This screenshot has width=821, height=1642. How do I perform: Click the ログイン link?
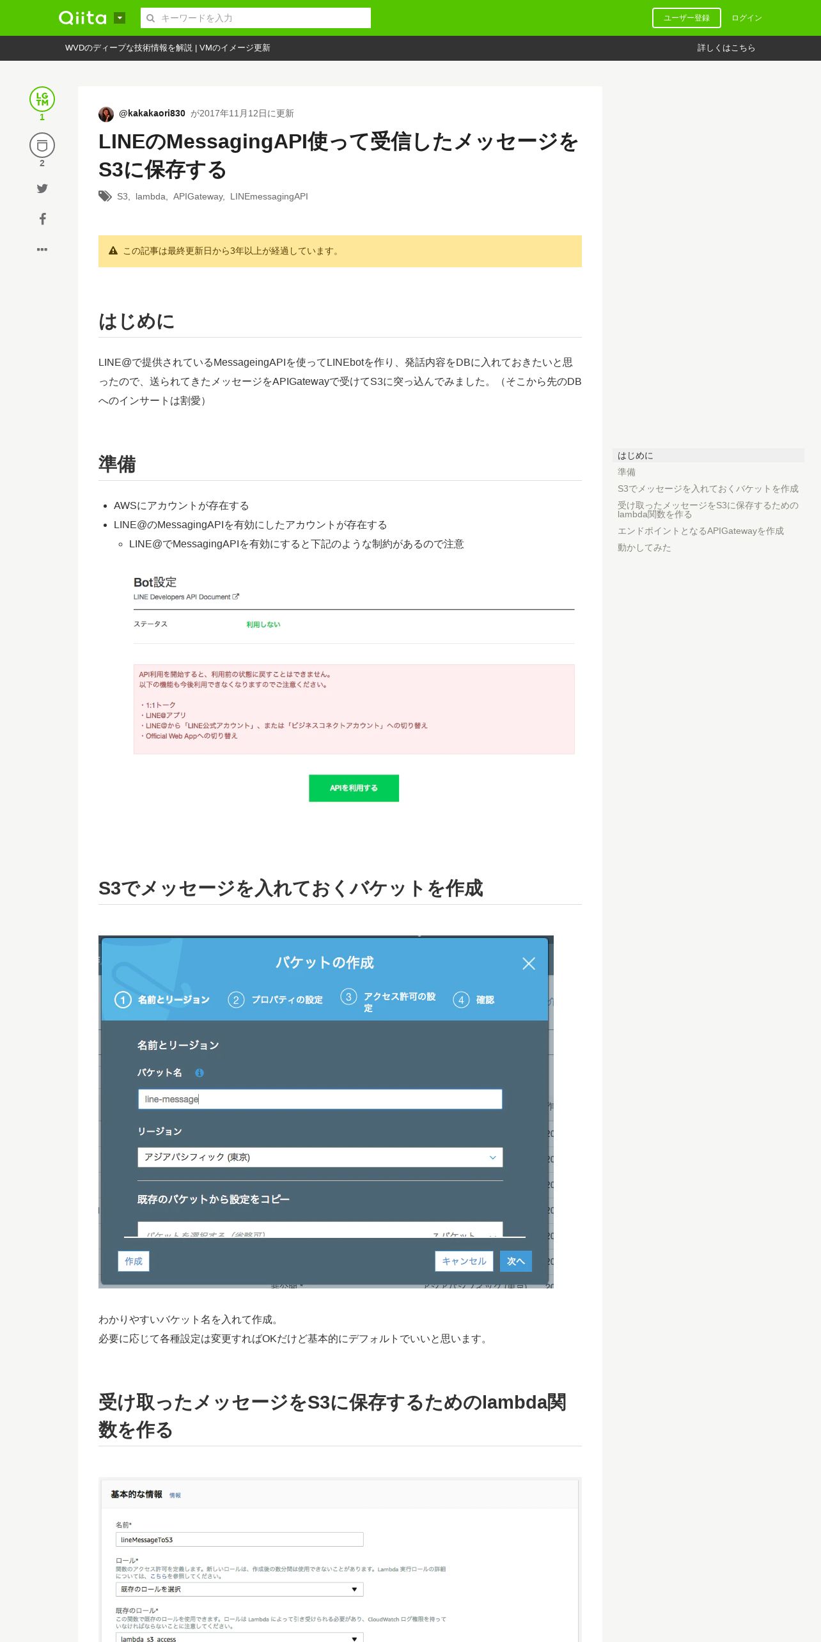[x=747, y=18]
